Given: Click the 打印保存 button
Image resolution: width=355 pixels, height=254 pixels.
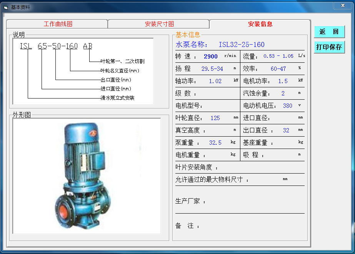Looking at the screenshot, I should 329,47.
